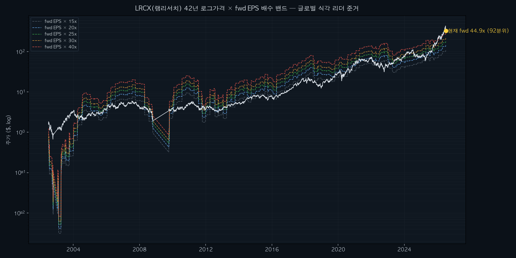
Task: Click the y-axis tick label 10⁻¹
Action: point(20,173)
